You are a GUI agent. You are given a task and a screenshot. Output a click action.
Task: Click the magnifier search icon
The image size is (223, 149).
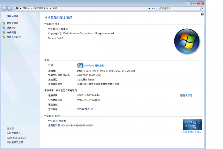pos(202,9)
